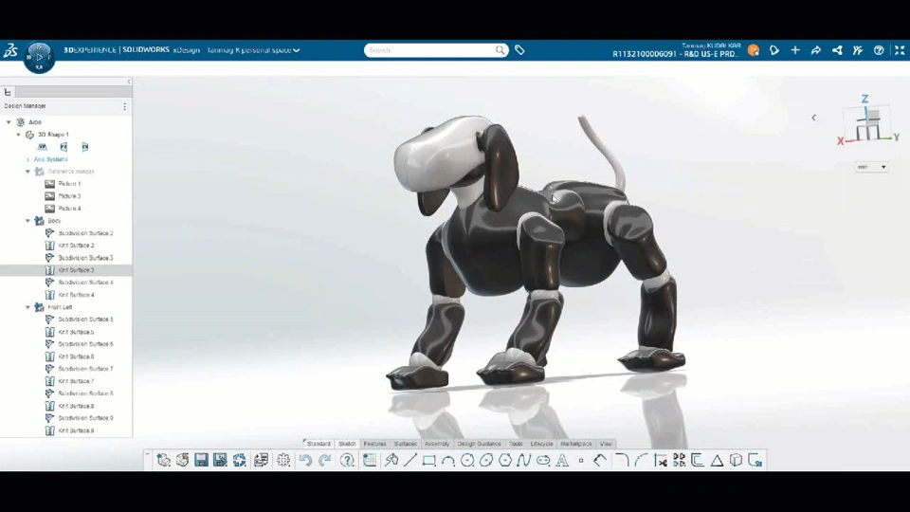Click the search magnifier icon
This screenshot has height=512, width=910.
click(x=500, y=50)
